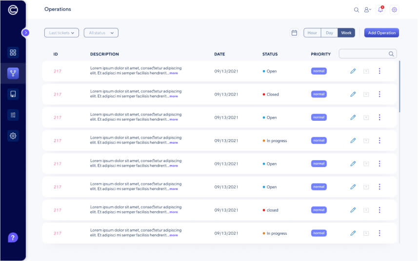This screenshot has height=261, width=418.
Task: Open notifications bell in top bar
Action: pyautogui.click(x=380, y=10)
